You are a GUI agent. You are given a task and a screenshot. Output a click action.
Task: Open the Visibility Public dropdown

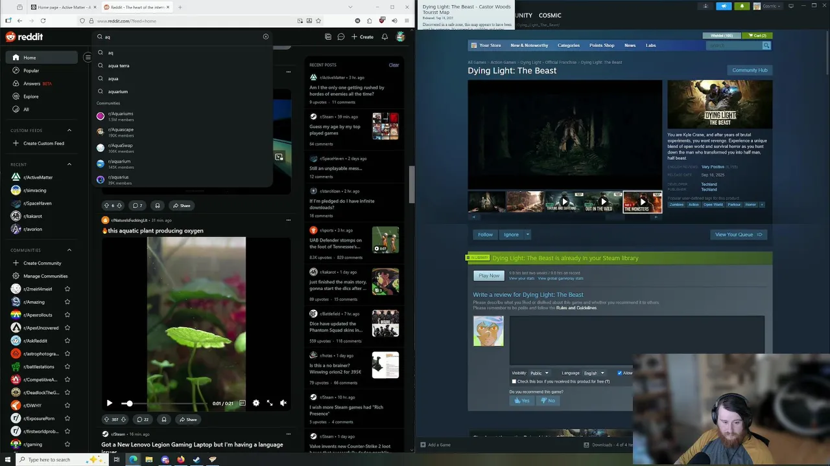pos(539,373)
